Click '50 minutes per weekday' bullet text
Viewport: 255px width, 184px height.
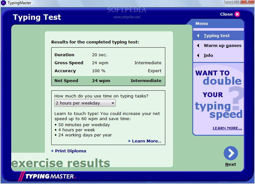[x=84, y=125]
